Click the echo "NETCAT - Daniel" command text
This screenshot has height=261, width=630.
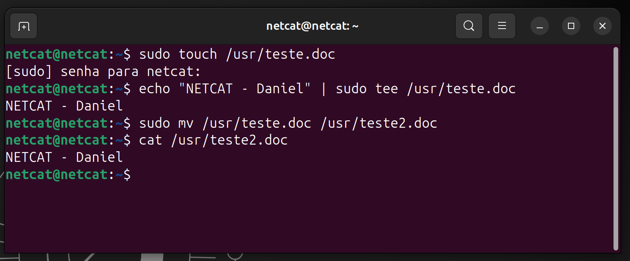click(225, 89)
